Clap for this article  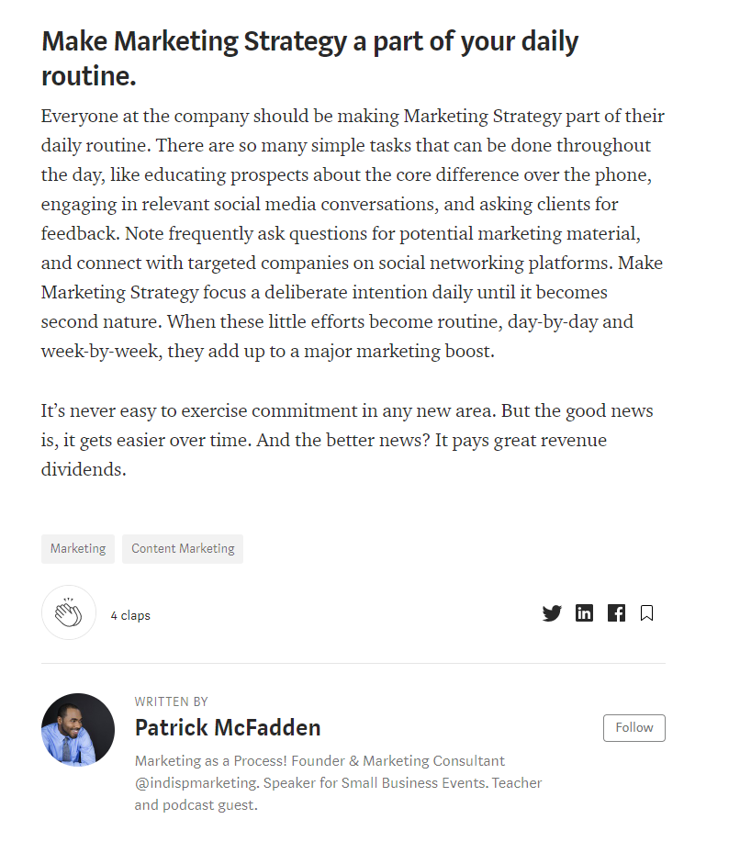(68, 612)
